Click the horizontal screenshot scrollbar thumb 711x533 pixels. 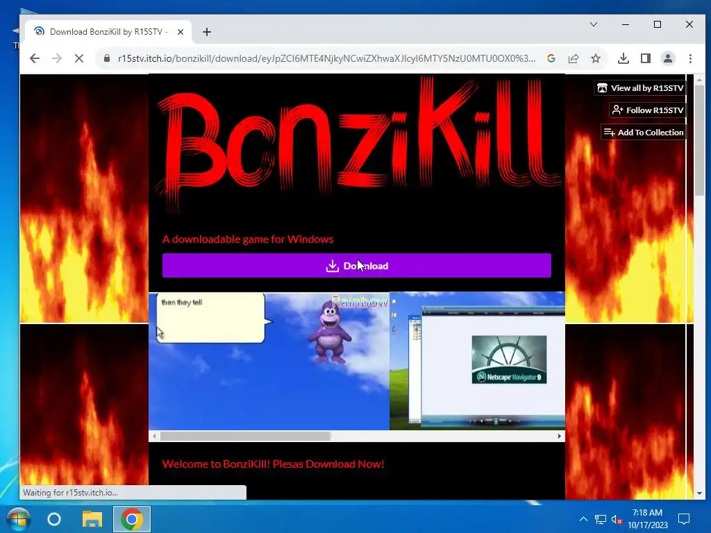click(x=245, y=436)
